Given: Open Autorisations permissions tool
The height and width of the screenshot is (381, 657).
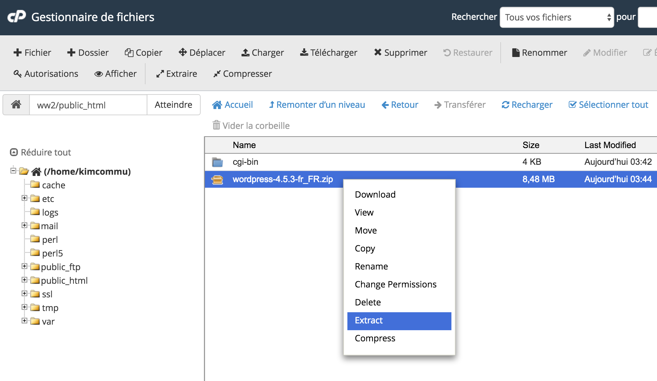Looking at the screenshot, I should click(x=46, y=74).
